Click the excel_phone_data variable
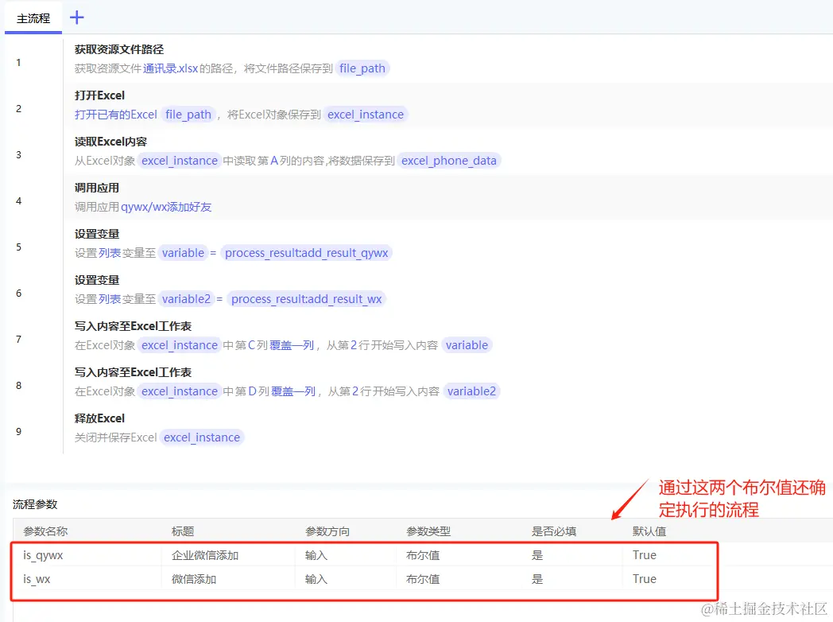 tap(449, 161)
